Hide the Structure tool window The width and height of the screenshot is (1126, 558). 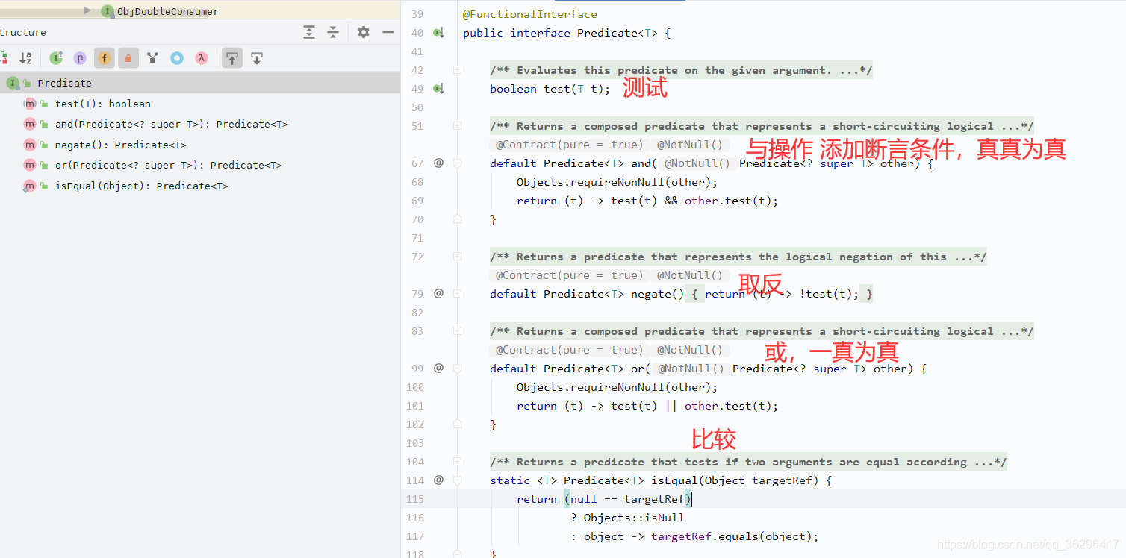pyautogui.click(x=388, y=32)
